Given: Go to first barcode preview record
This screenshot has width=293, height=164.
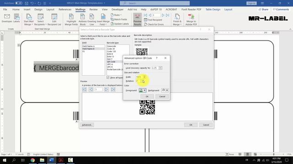Looking at the screenshot, I should [x=84, y=89].
